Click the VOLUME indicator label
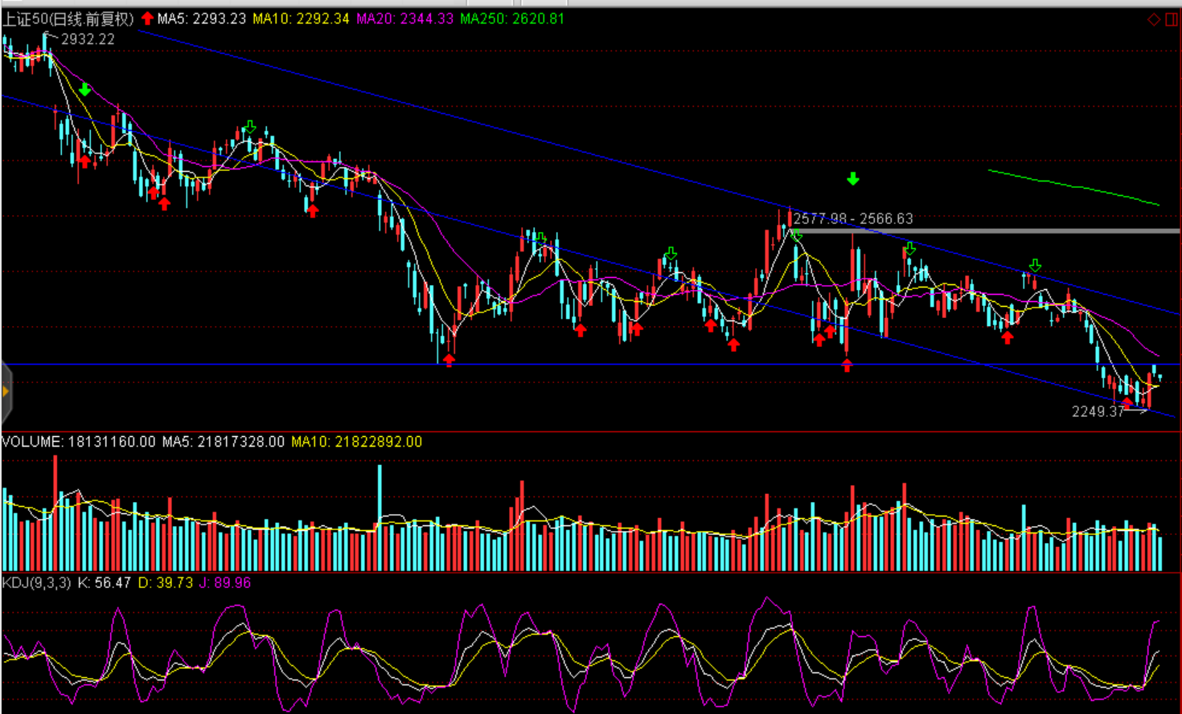Image resolution: width=1182 pixels, height=714 pixels. tap(32, 442)
